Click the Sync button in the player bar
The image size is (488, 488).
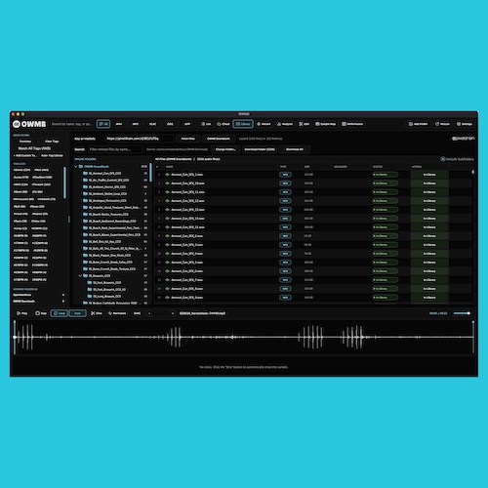click(x=137, y=313)
